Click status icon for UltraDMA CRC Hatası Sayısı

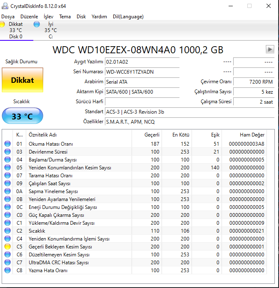click(x=7, y=262)
